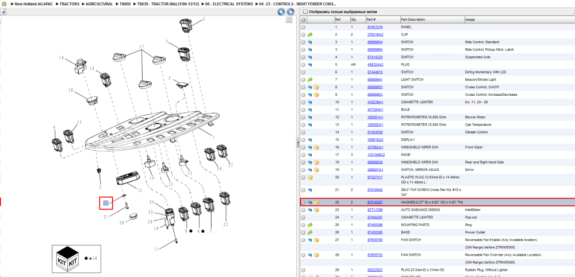Click the plus icon on the PANEL row

303,27
